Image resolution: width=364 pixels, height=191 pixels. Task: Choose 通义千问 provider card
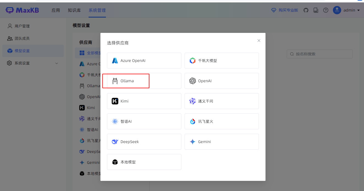point(221,101)
